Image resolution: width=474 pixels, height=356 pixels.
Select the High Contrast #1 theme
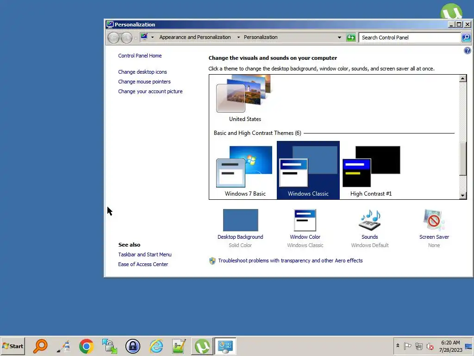[371, 171]
